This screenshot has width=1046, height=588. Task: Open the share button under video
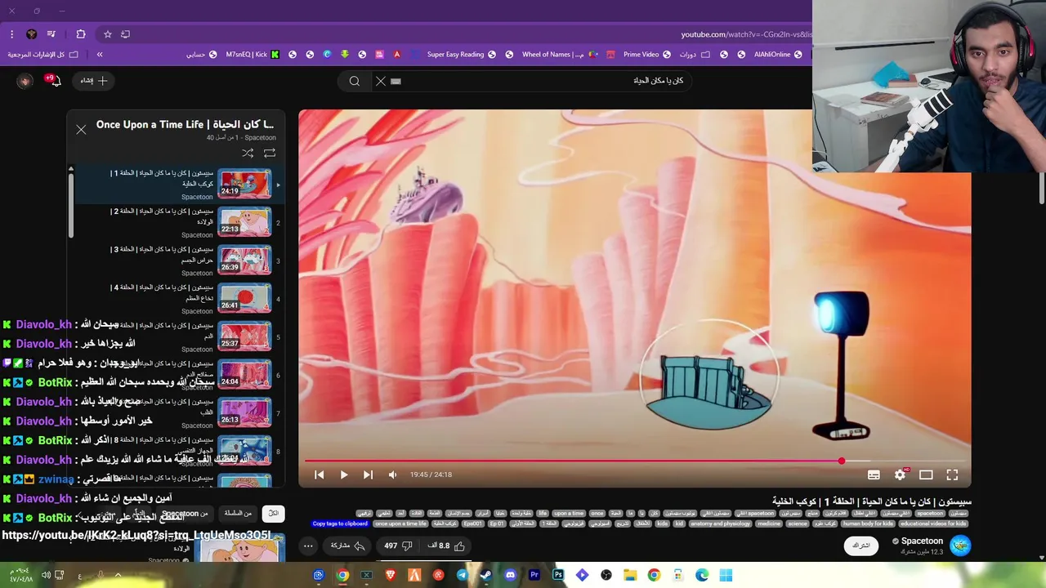(347, 546)
